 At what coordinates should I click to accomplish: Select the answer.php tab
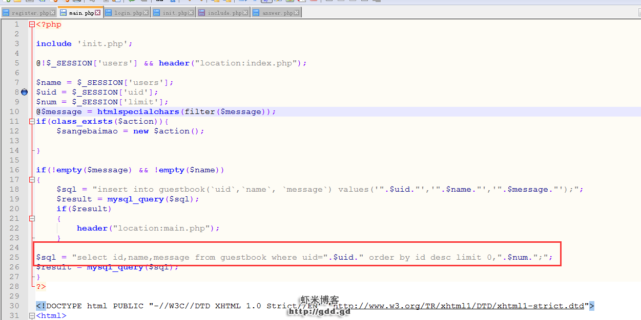[277, 13]
